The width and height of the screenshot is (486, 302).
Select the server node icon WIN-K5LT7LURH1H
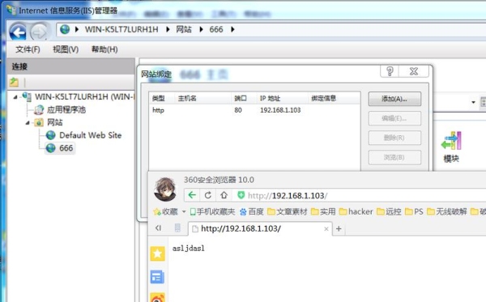27,97
